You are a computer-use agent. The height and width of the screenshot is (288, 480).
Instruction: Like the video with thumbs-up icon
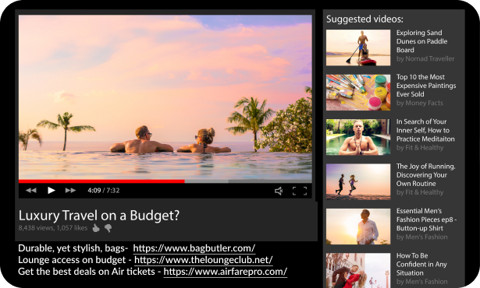coord(96,228)
